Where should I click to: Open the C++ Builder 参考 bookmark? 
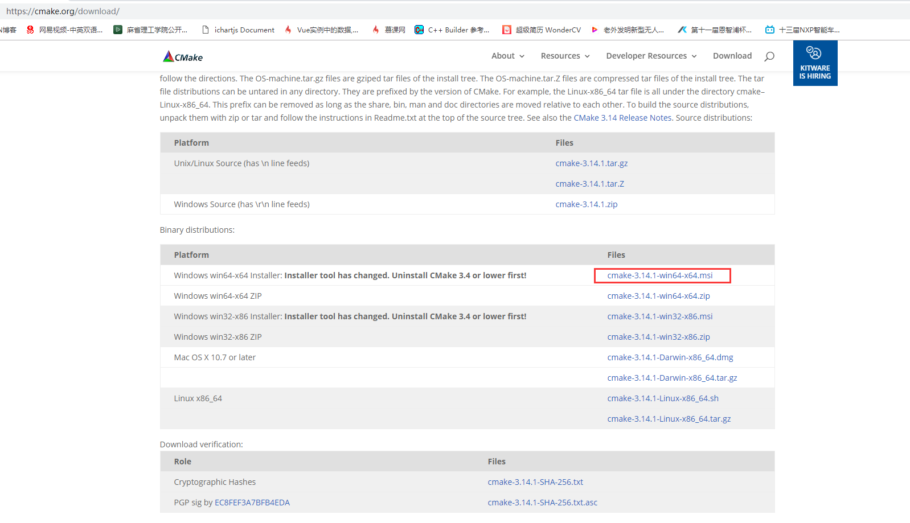452,30
